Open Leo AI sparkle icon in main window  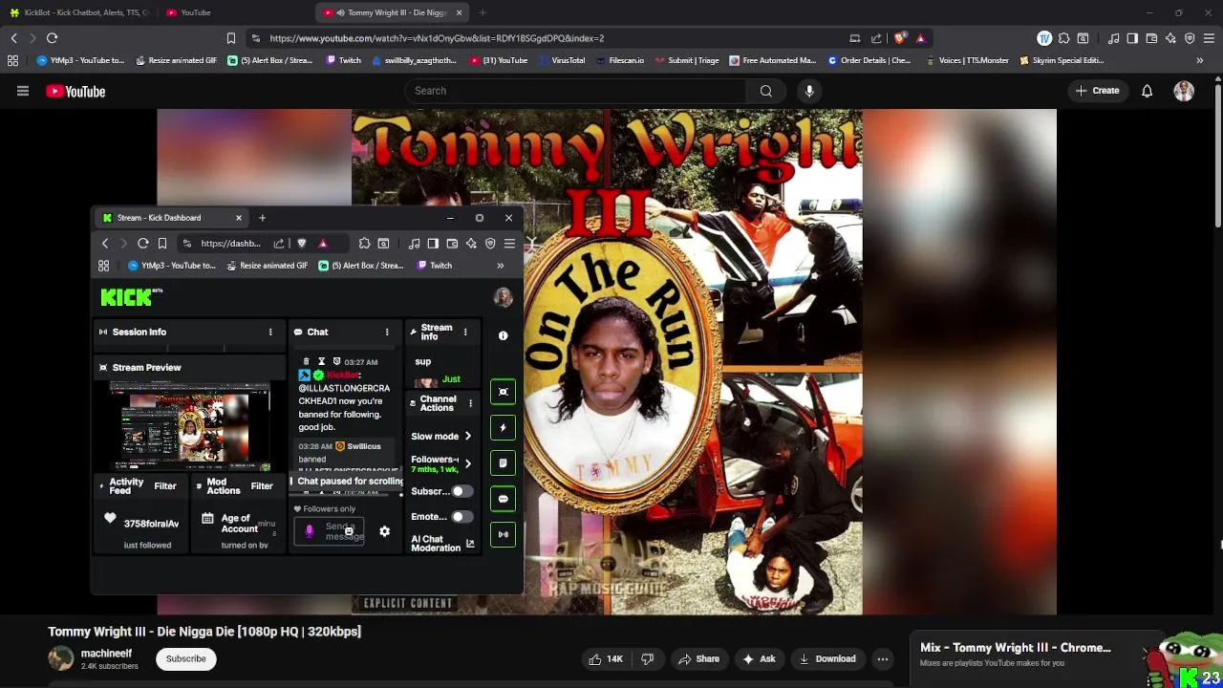pos(1170,38)
